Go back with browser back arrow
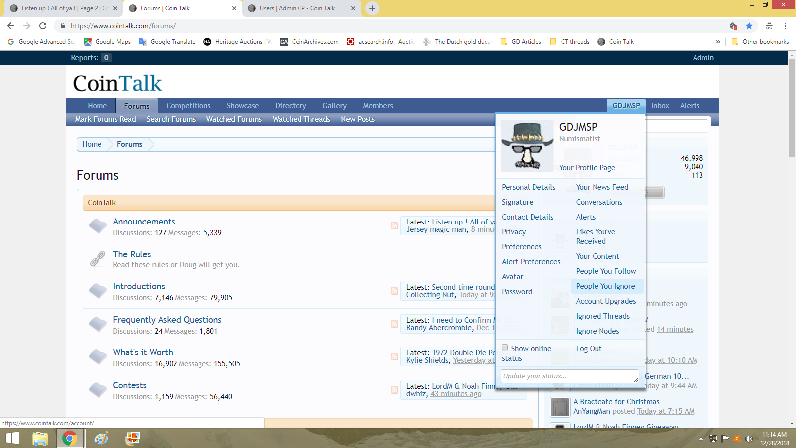Screen dimensions: 796x448 pos(11,26)
